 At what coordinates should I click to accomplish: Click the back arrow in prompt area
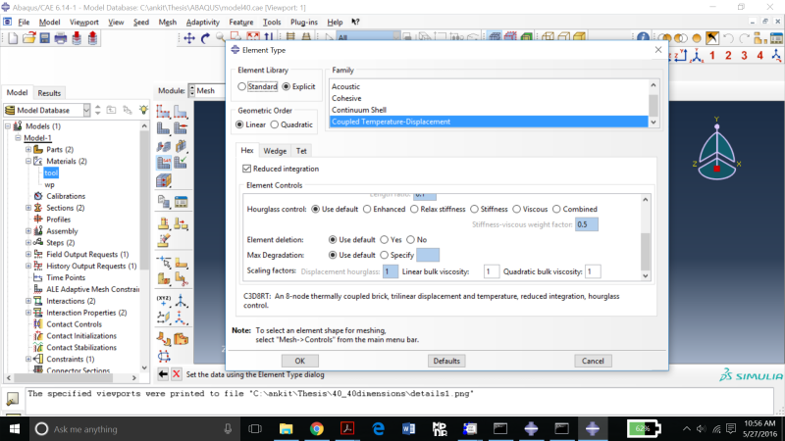click(163, 374)
